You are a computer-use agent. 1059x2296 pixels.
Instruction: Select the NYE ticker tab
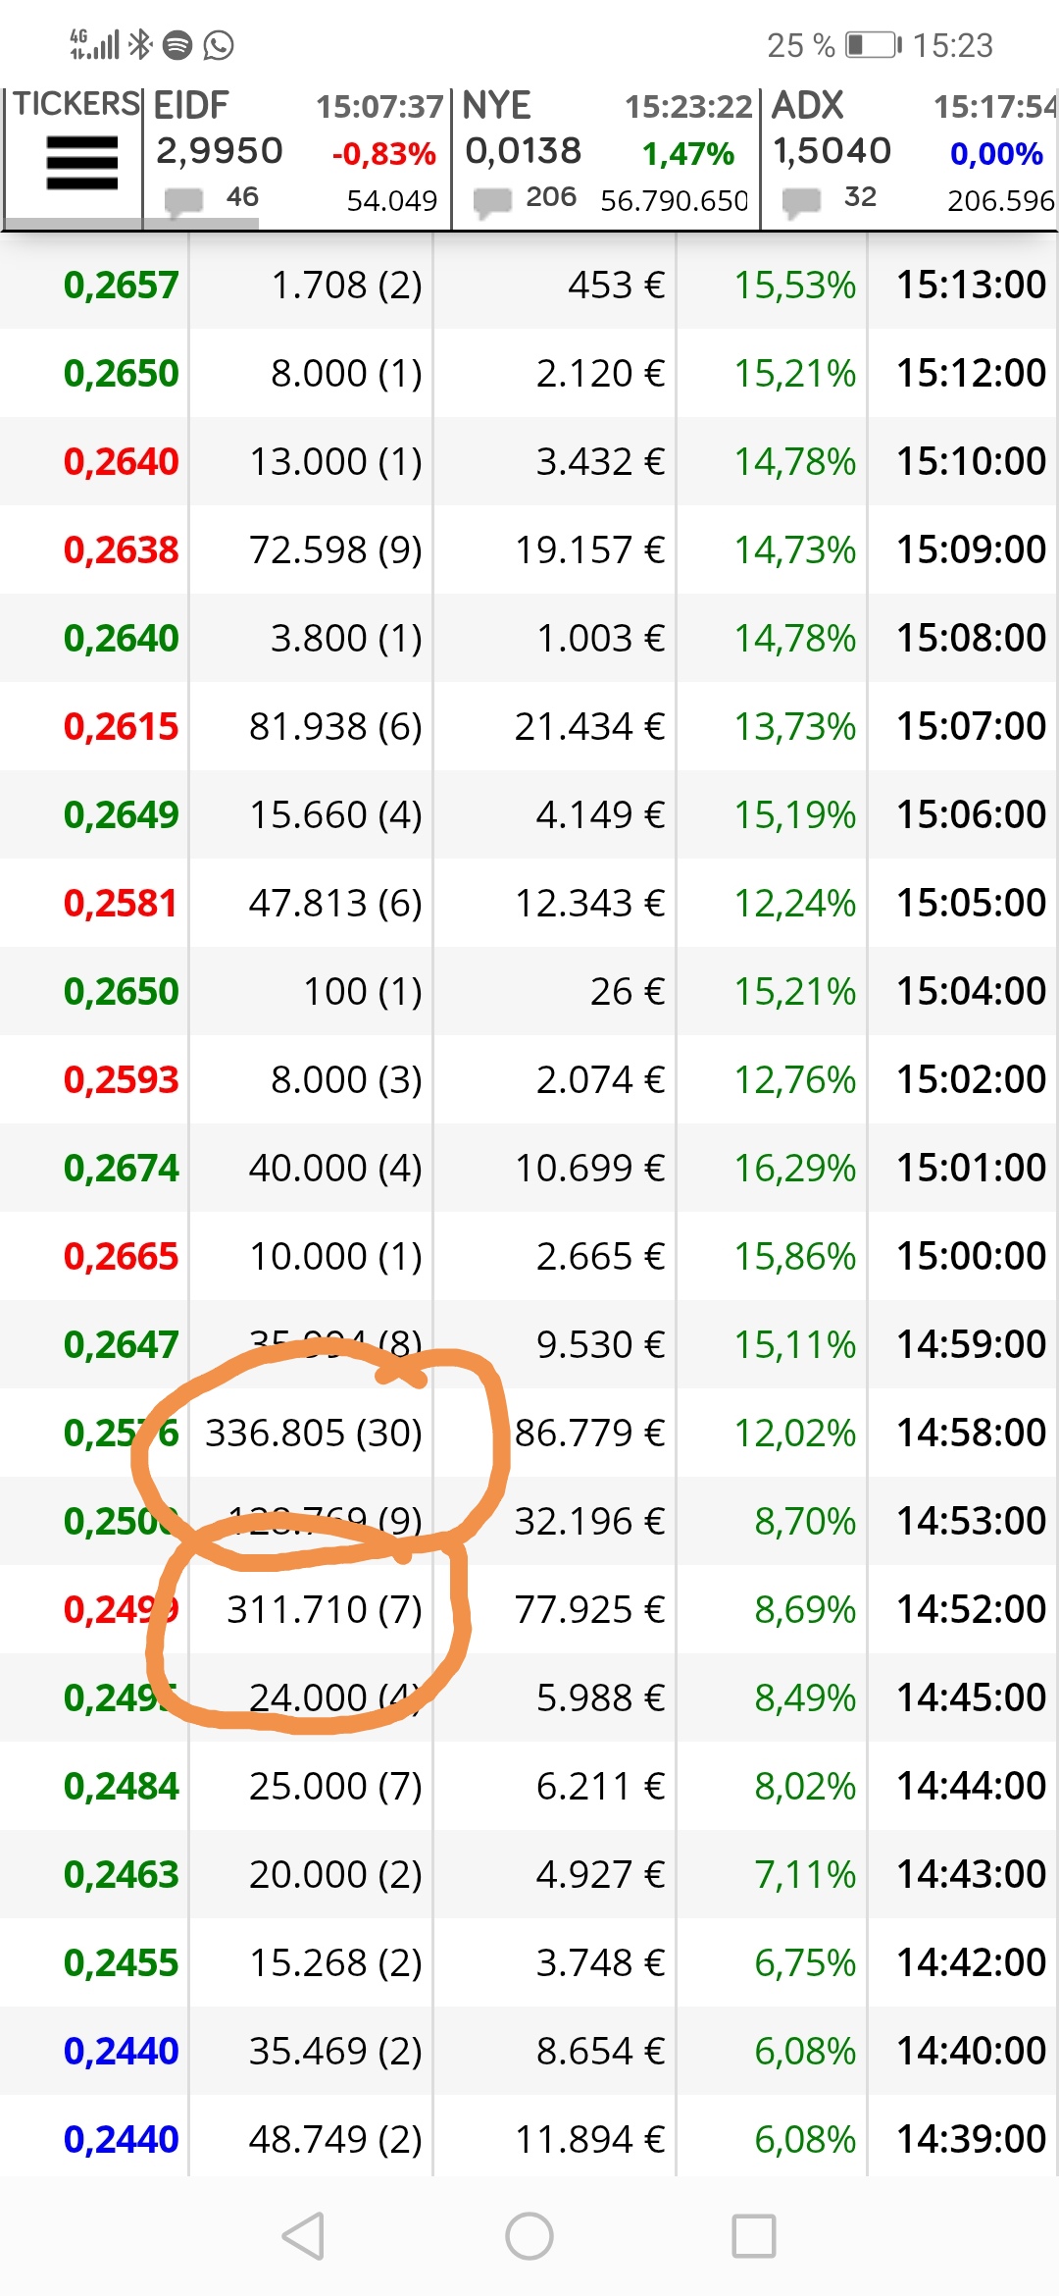606,157
